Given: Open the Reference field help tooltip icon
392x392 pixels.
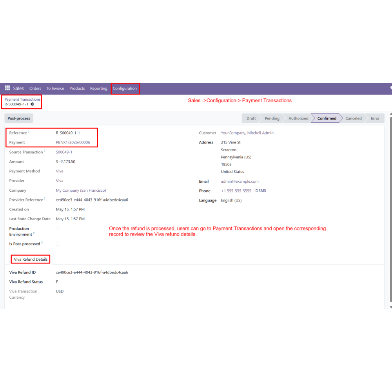Looking at the screenshot, I should (x=29, y=131).
